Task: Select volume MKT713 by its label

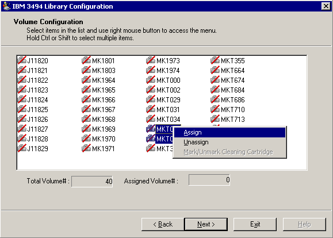Action: tap(233, 120)
